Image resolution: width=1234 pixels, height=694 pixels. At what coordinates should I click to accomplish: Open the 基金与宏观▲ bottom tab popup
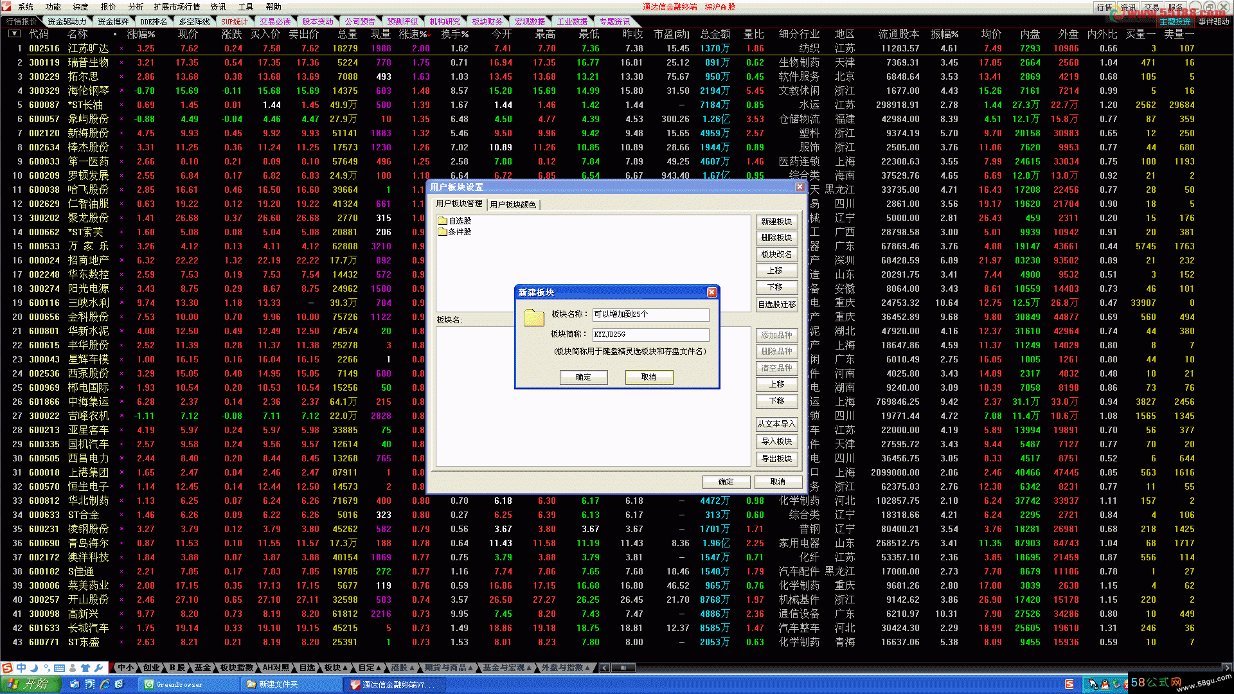pos(508,668)
